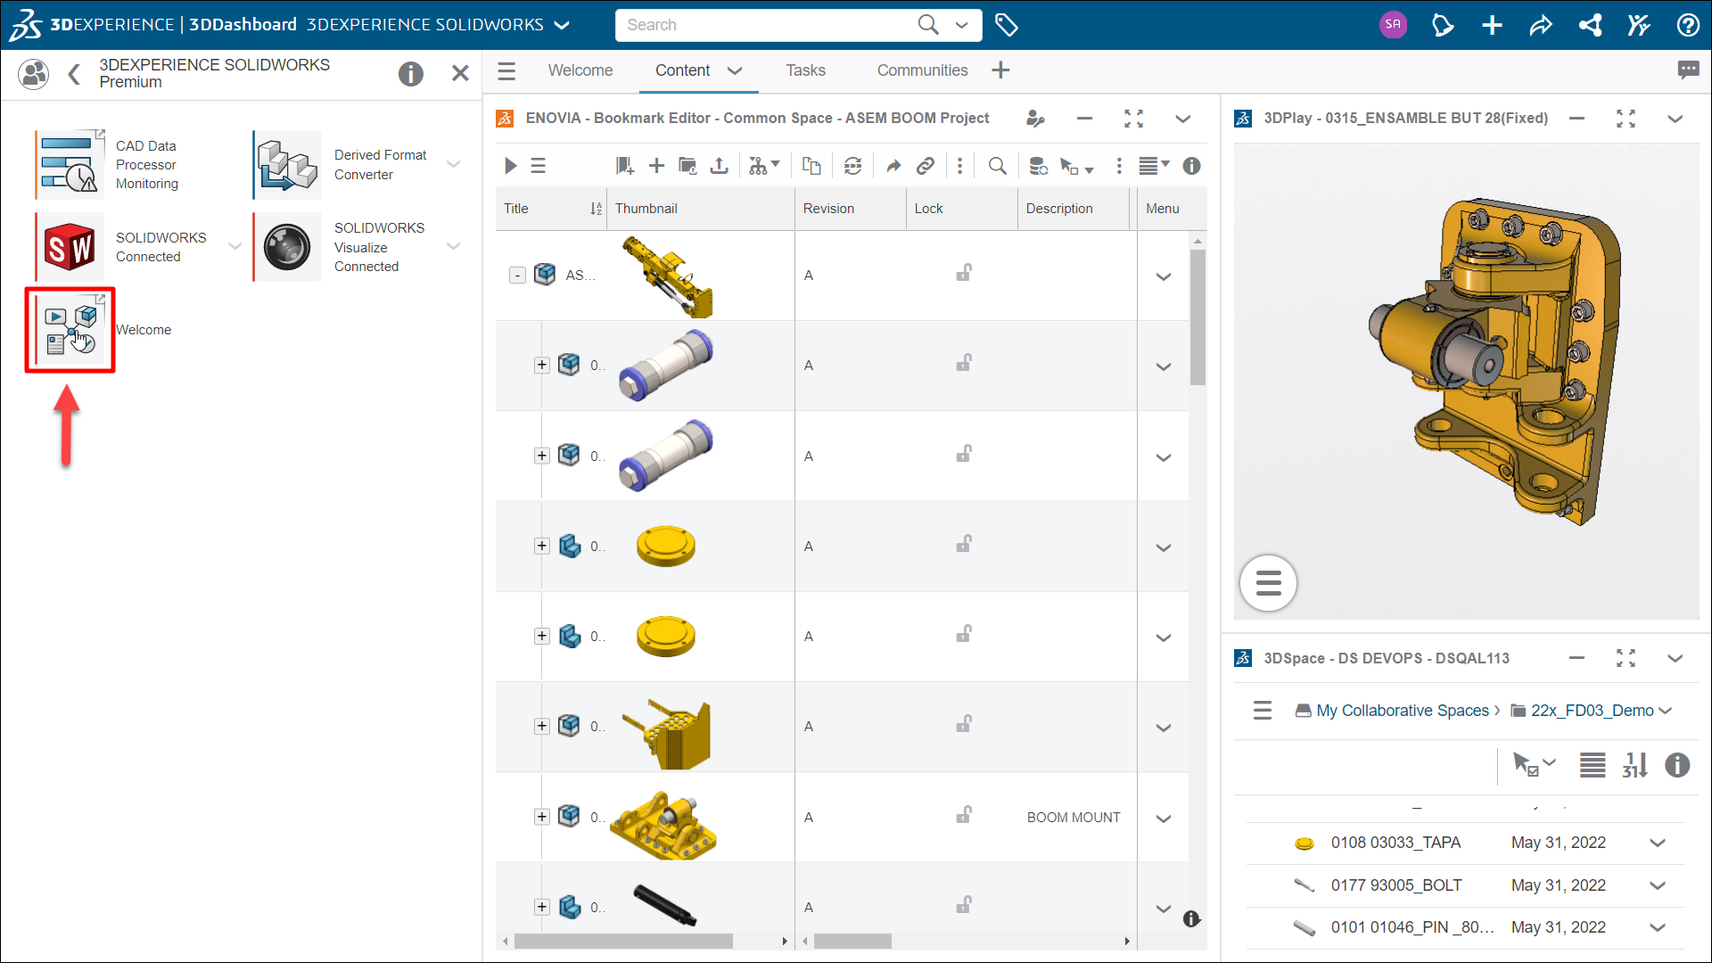The height and width of the screenshot is (963, 1712).
Task: Open 3DPlay round hamburger menu button
Action: coord(1268,584)
